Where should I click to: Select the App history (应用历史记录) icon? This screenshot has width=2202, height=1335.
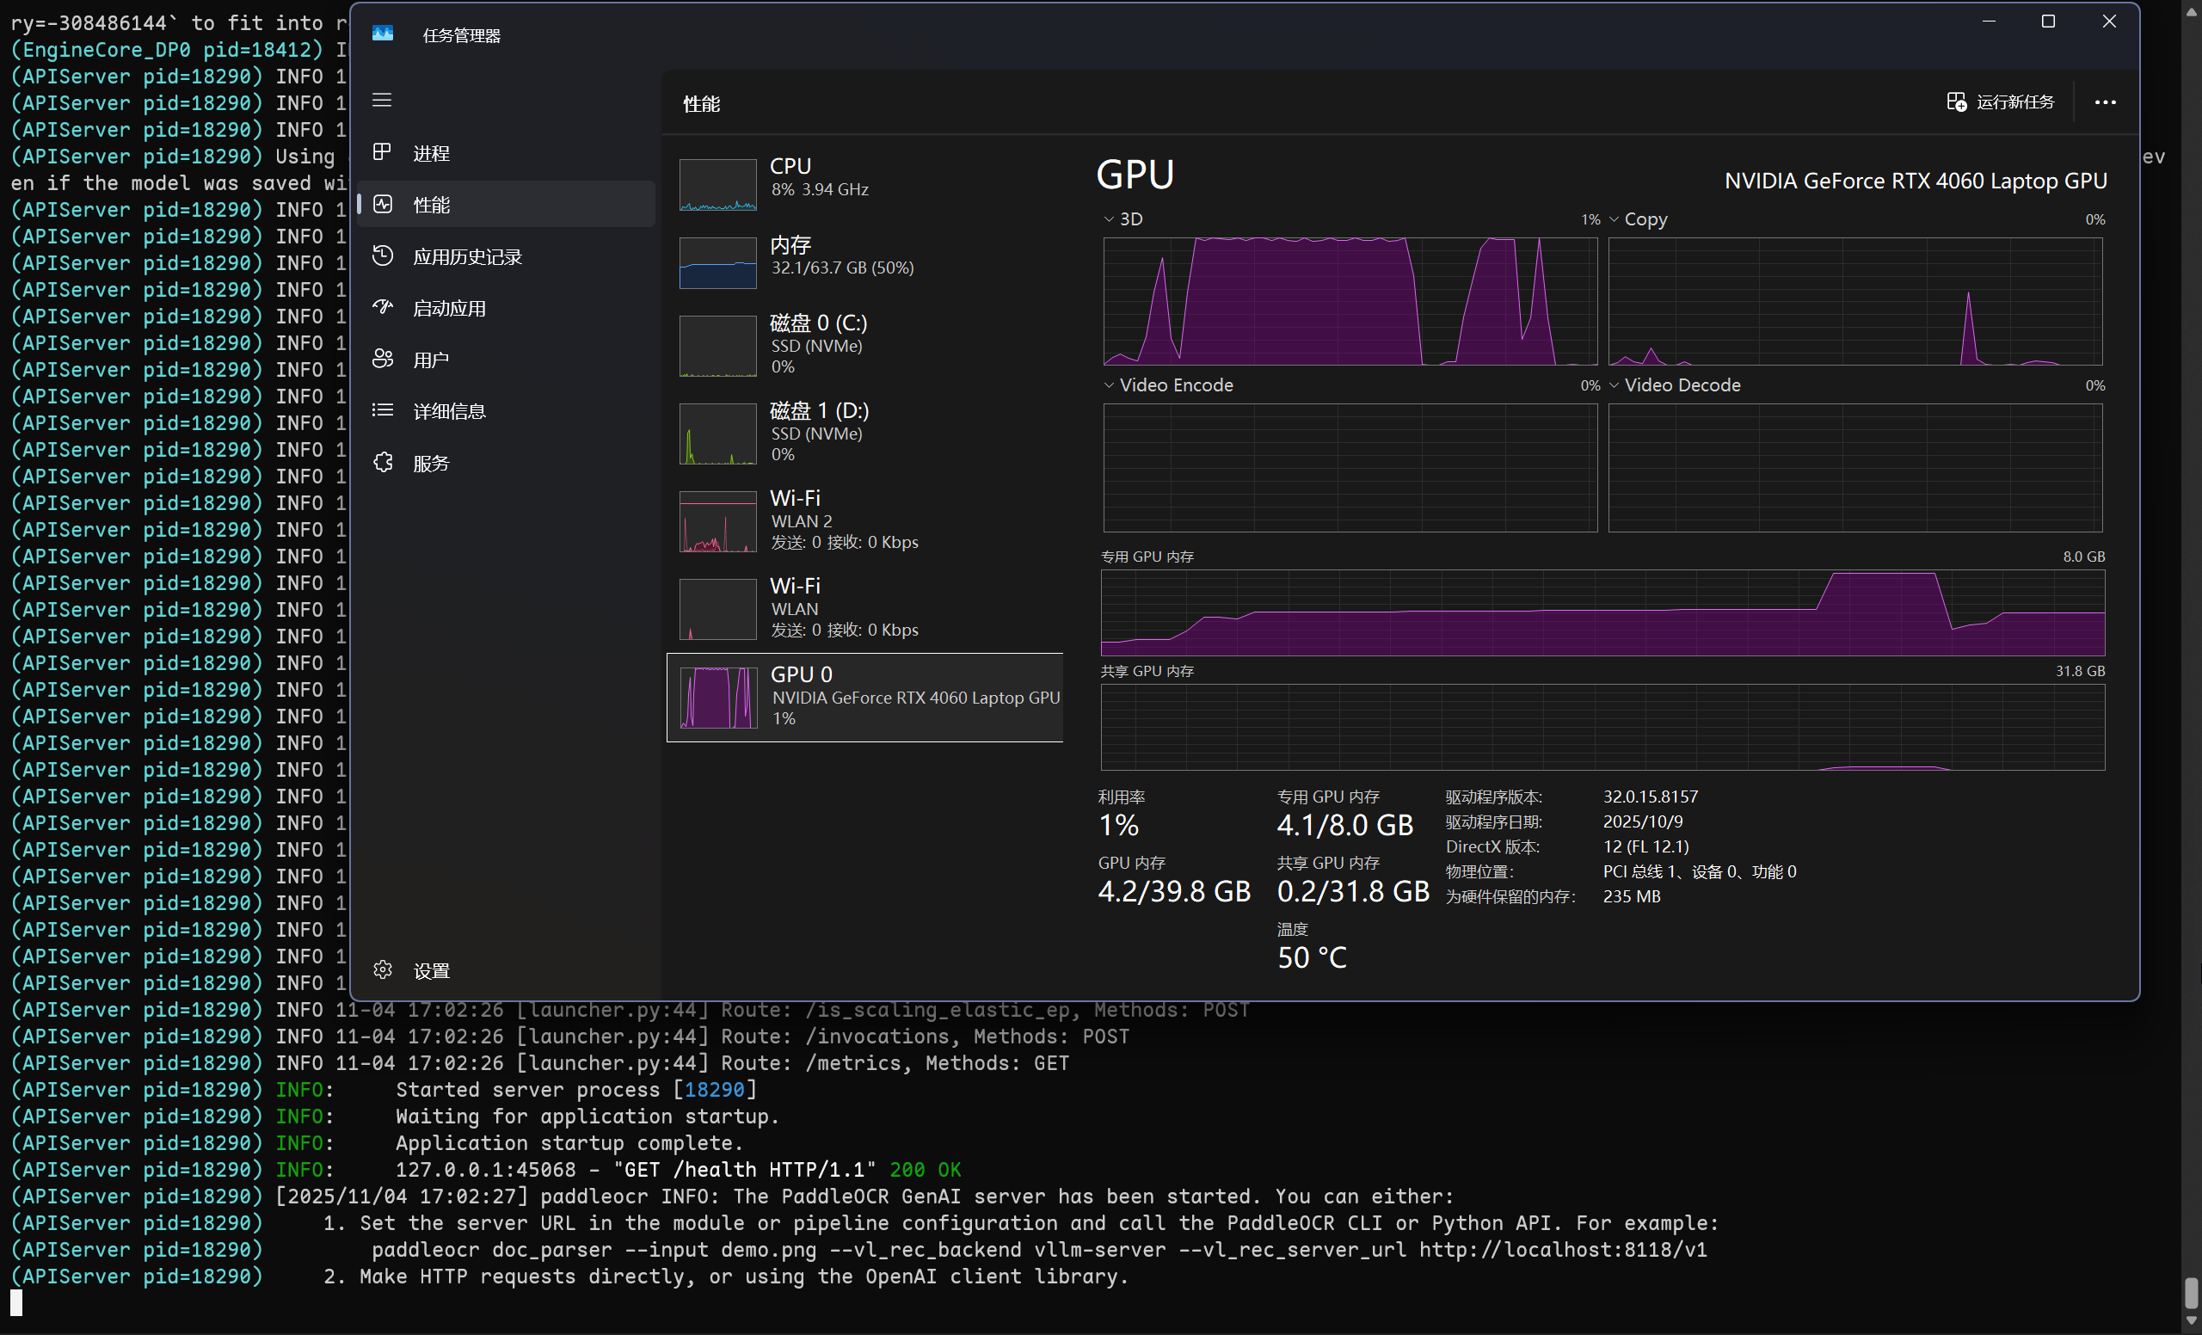pyautogui.click(x=383, y=256)
